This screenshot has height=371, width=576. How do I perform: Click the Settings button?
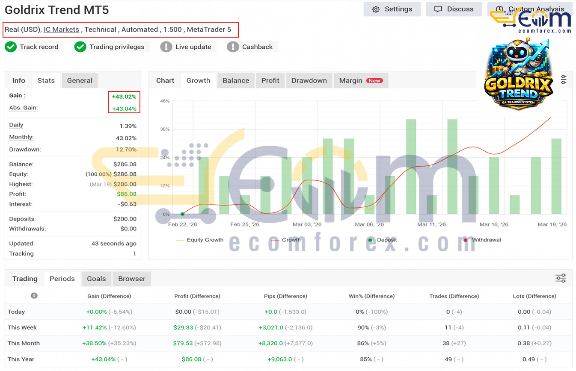pos(392,9)
